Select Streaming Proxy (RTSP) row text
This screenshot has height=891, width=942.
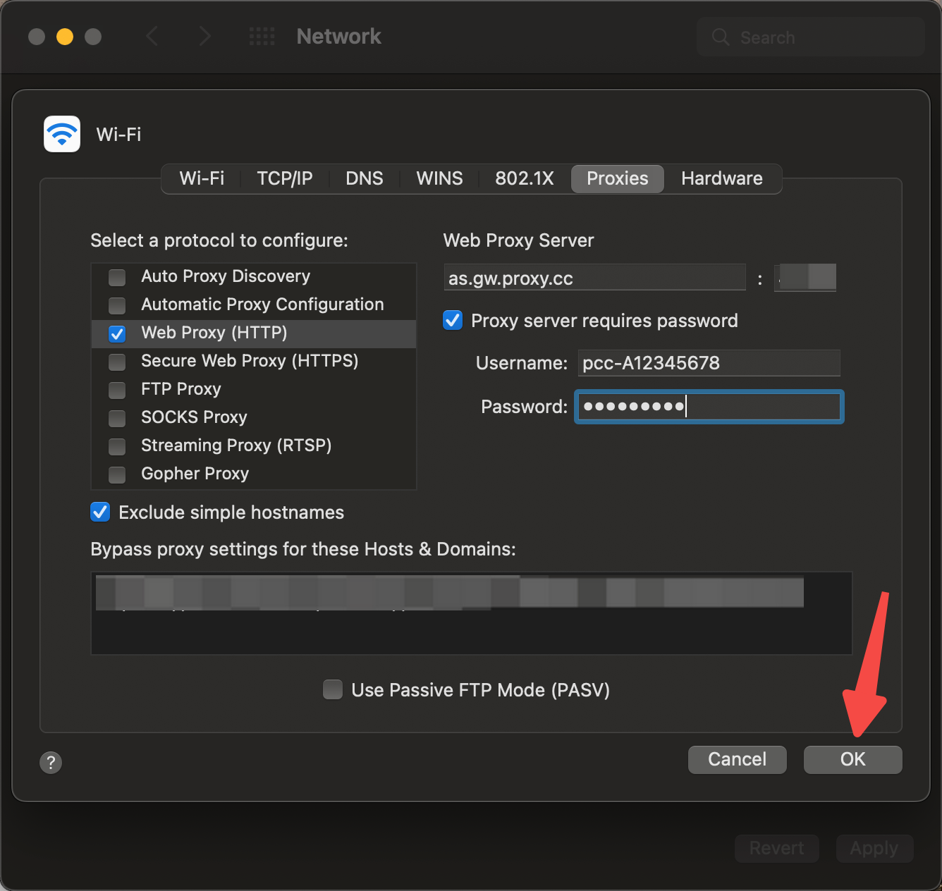pyautogui.click(x=236, y=445)
